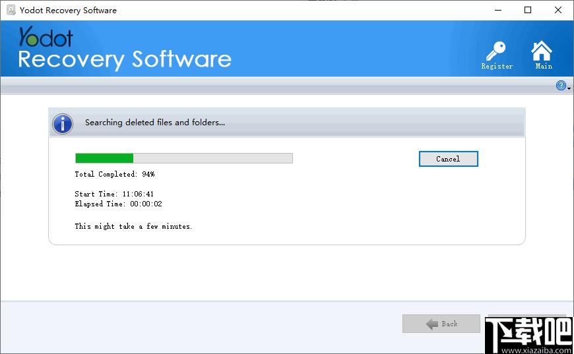Viewport: 574px width, 354px height.
Task: Click the black-and-white watermark logo at bottom right
Action: click(528, 333)
